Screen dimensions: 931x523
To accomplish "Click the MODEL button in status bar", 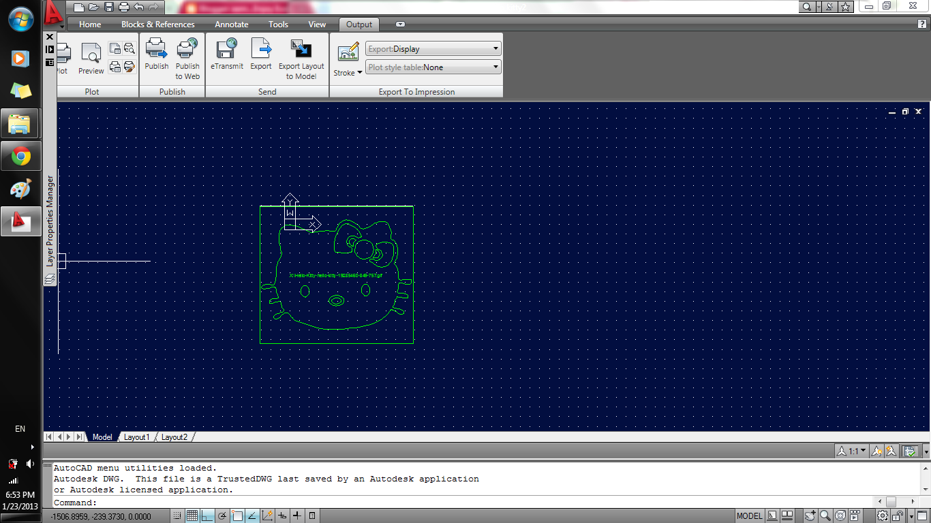I will point(750,516).
